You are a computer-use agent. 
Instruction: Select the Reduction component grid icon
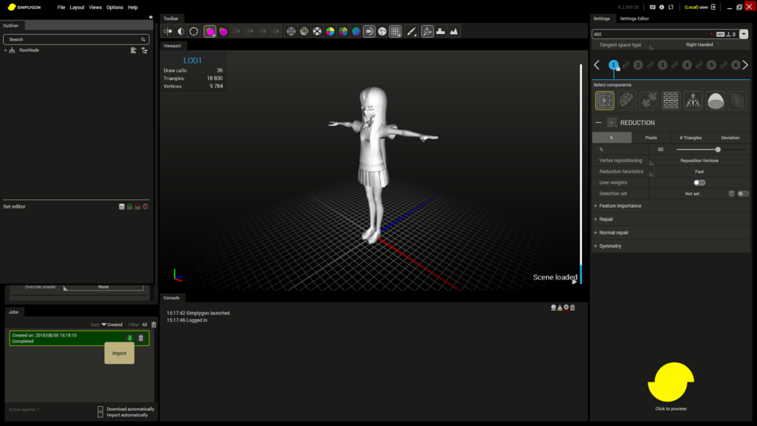tap(605, 101)
